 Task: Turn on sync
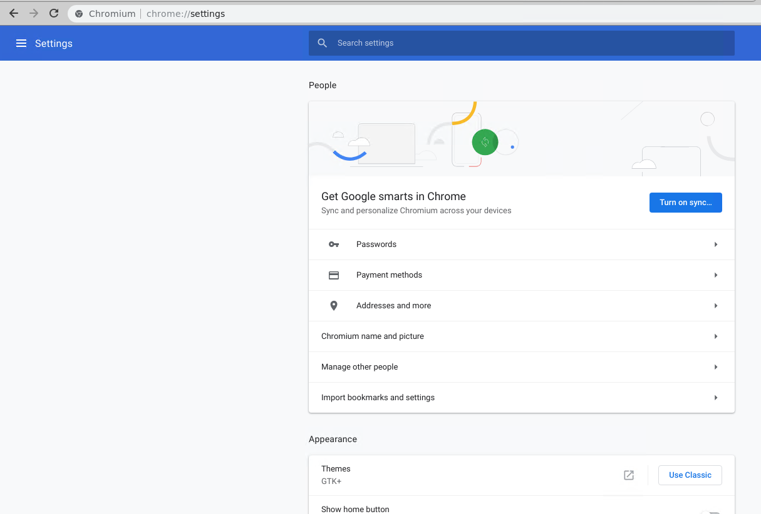686,203
